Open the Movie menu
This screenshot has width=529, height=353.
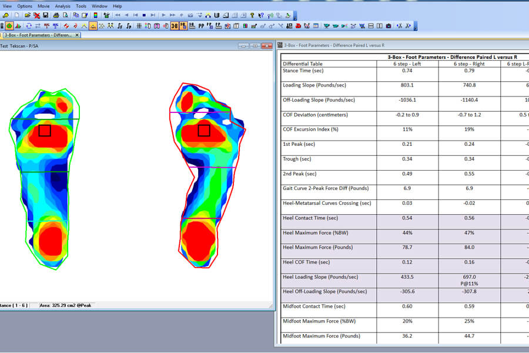coord(43,6)
